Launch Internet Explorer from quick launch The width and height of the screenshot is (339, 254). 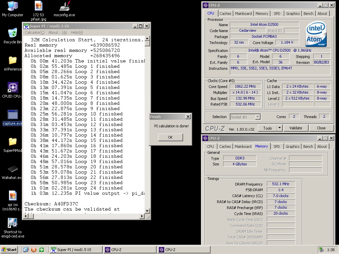click(x=26, y=250)
